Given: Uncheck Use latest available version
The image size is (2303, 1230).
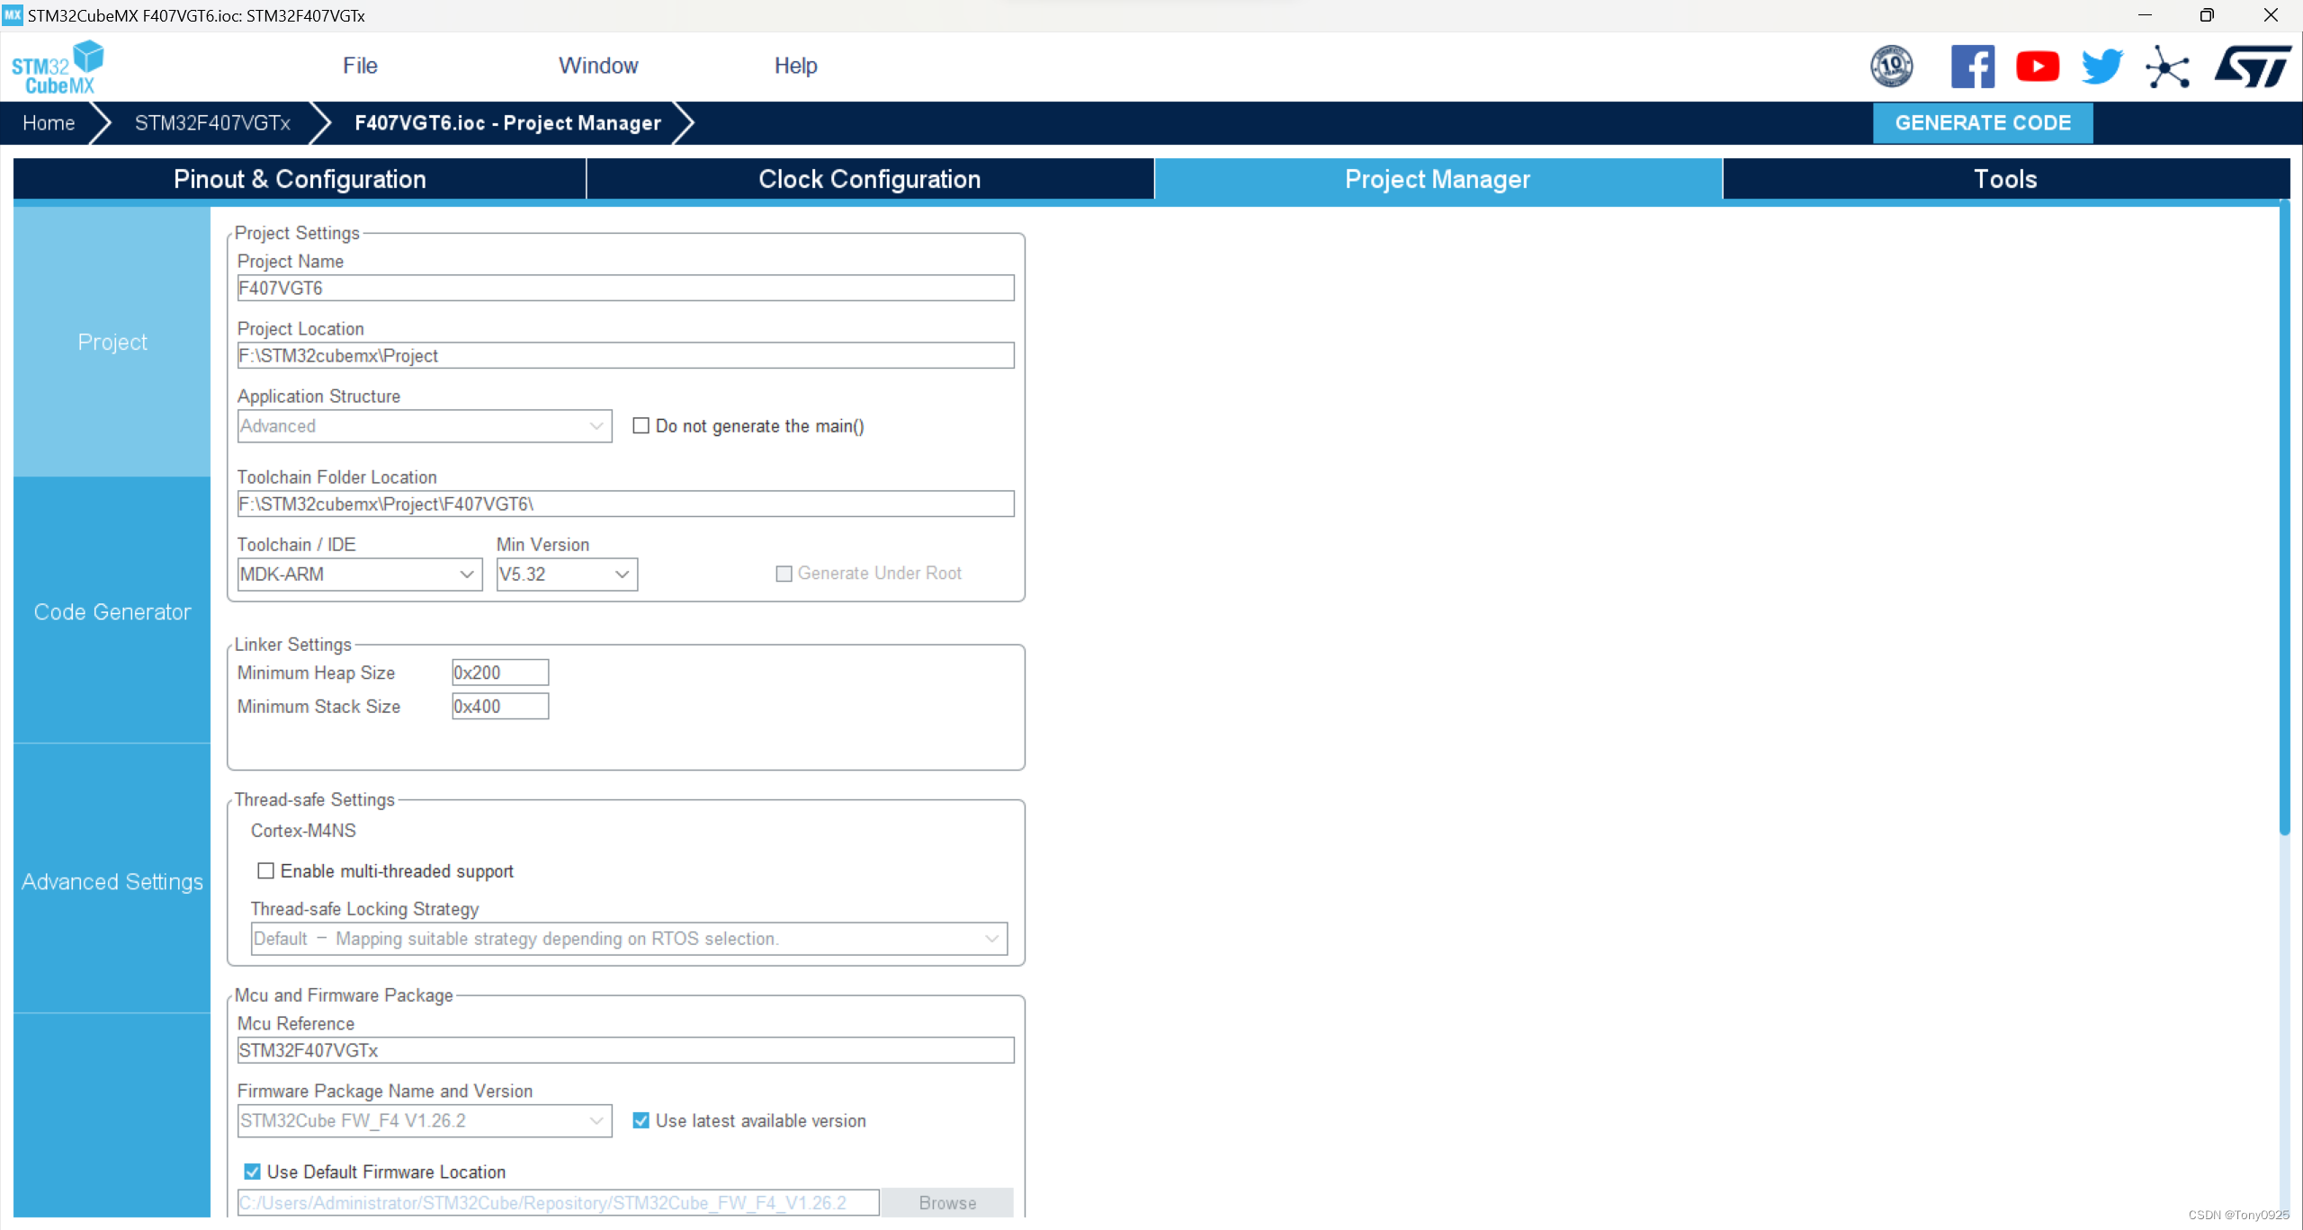Looking at the screenshot, I should point(641,1120).
